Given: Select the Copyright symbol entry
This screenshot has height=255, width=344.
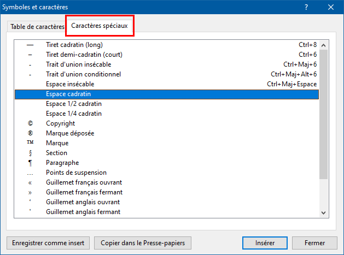Looking at the screenshot, I should click(60, 123).
